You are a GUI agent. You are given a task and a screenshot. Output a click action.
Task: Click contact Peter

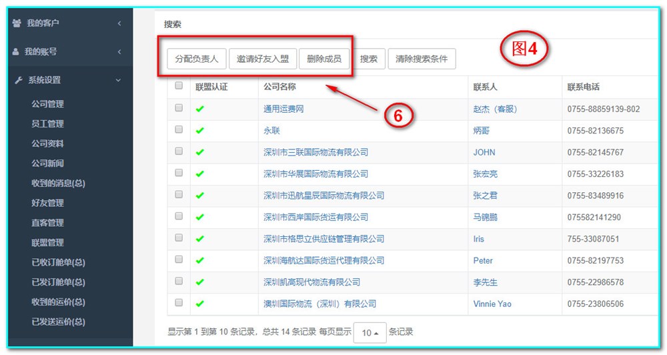click(483, 260)
